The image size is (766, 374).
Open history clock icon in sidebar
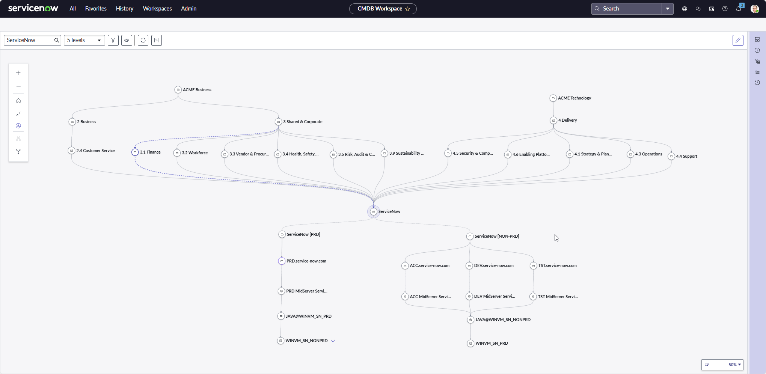(757, 83)
